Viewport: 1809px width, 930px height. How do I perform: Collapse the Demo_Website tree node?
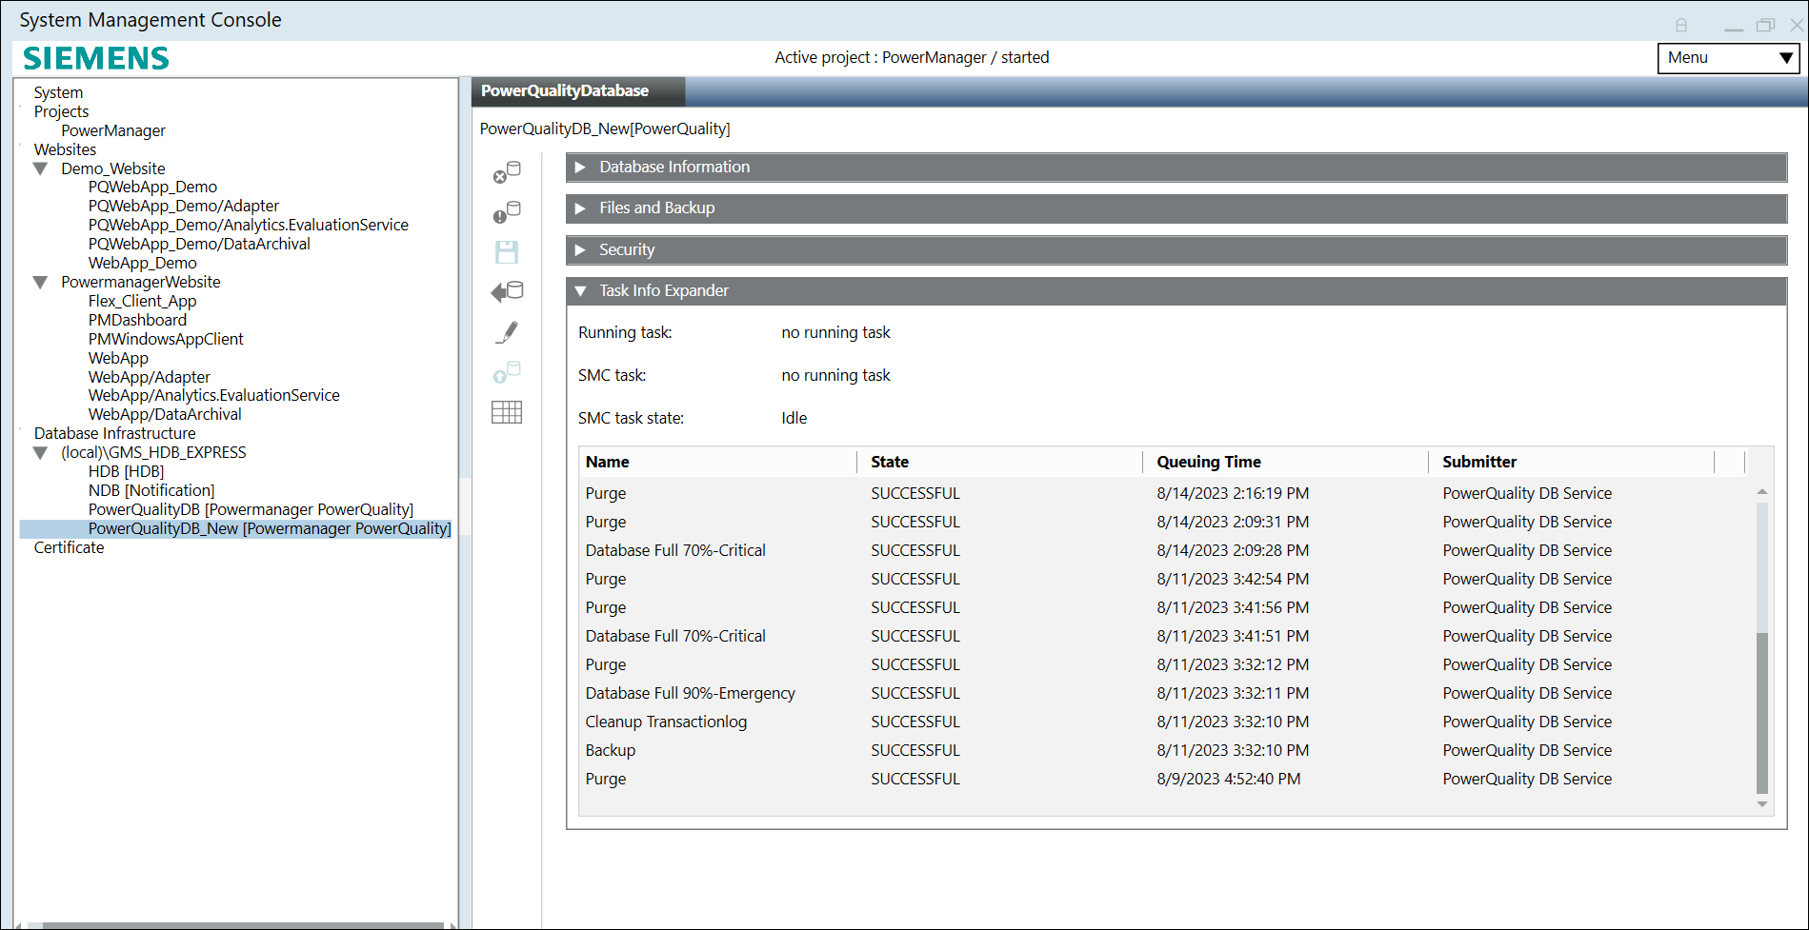(x=40, y=169)
